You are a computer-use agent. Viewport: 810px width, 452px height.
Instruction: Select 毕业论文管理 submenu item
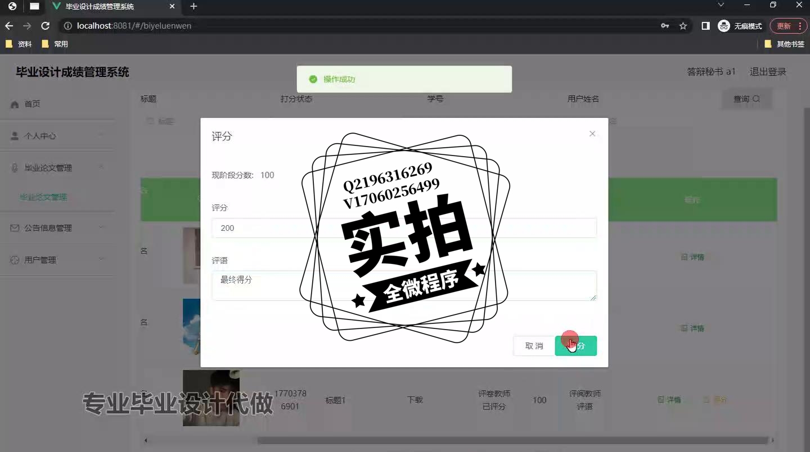43,197
